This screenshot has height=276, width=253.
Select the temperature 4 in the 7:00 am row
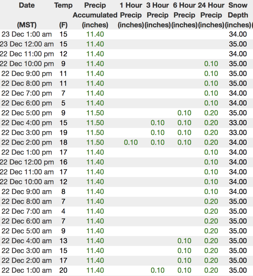click(x=64, y=211)
